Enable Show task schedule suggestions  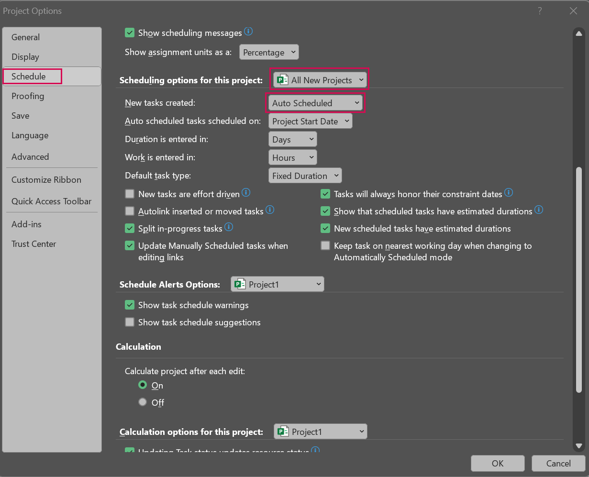130,322
